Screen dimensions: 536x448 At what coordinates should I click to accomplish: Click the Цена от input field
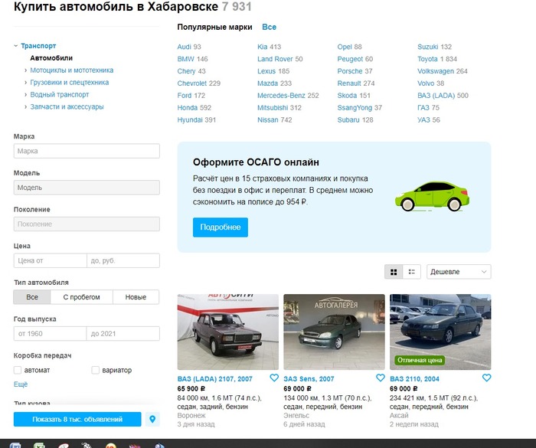(x=50, y=260)
